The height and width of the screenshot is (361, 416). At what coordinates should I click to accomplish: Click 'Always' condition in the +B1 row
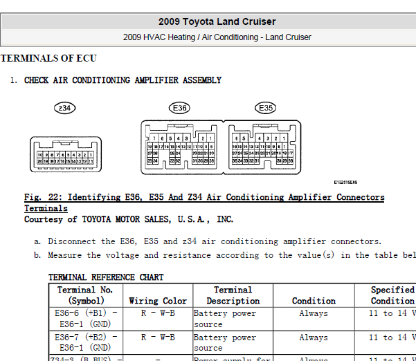[x=314, y=313]
